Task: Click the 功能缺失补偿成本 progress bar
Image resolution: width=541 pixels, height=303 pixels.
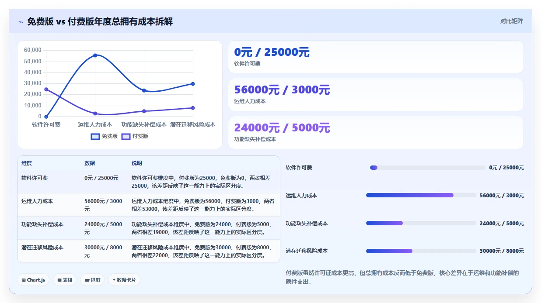Action: (421, 223)
